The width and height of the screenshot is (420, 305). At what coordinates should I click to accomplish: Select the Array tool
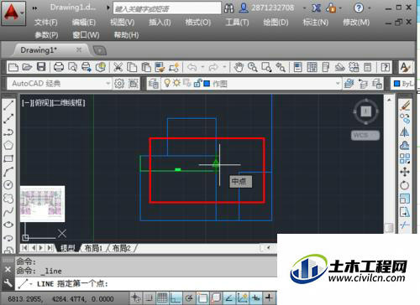click(405, 158)
